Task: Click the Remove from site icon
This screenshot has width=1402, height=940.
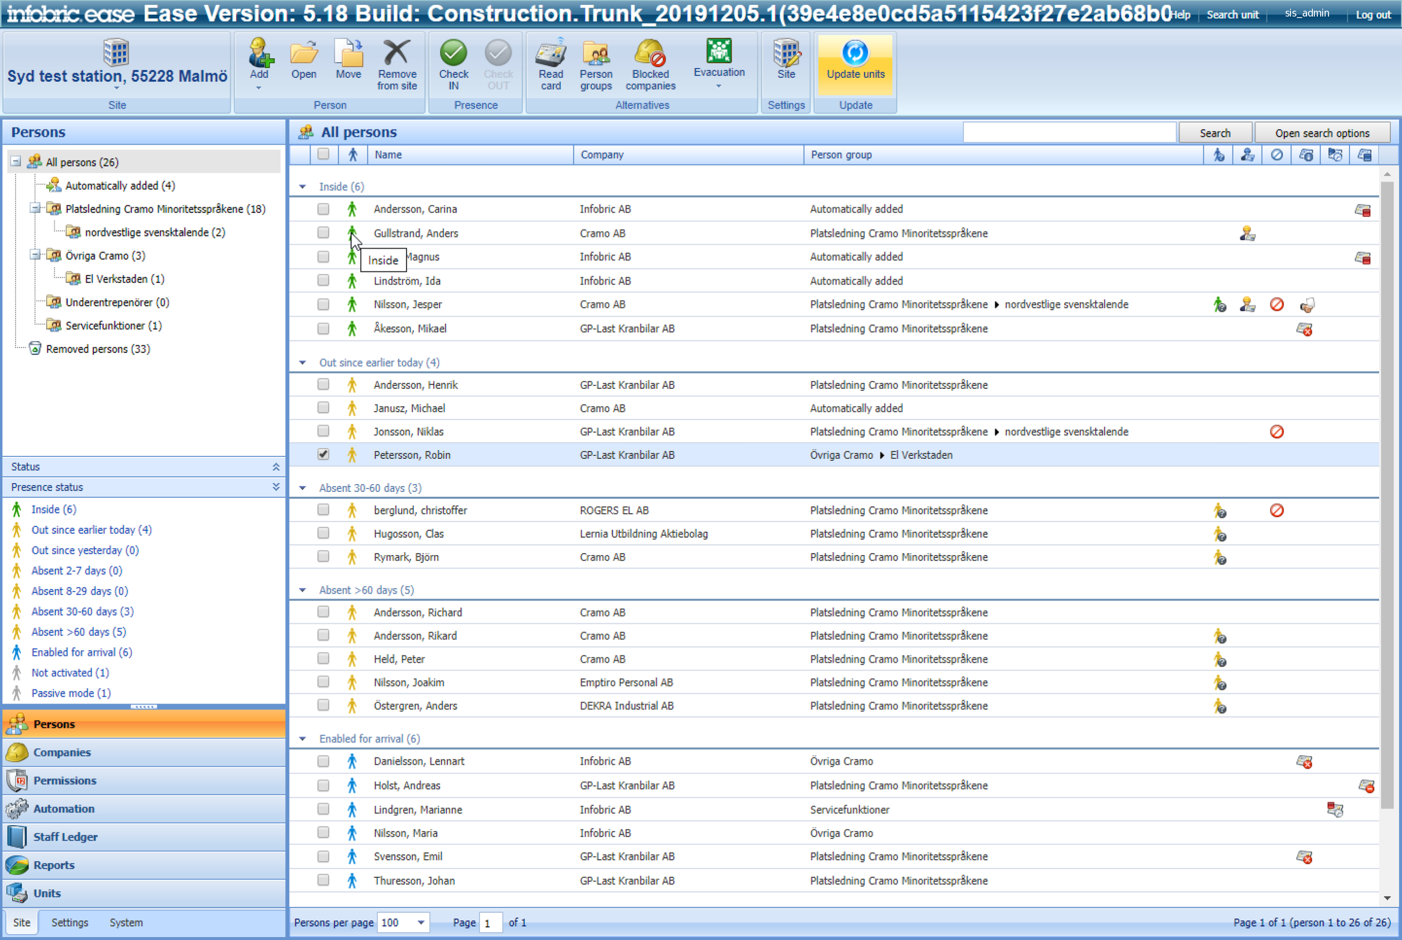Action: click(396, 53)
